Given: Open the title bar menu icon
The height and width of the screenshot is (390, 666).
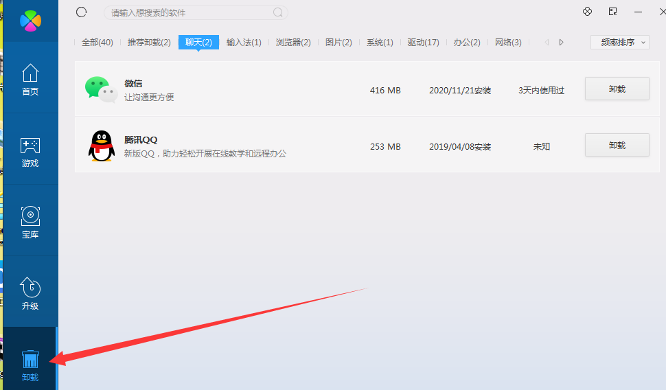Looking at the screenshot, I should coord(612,12).
